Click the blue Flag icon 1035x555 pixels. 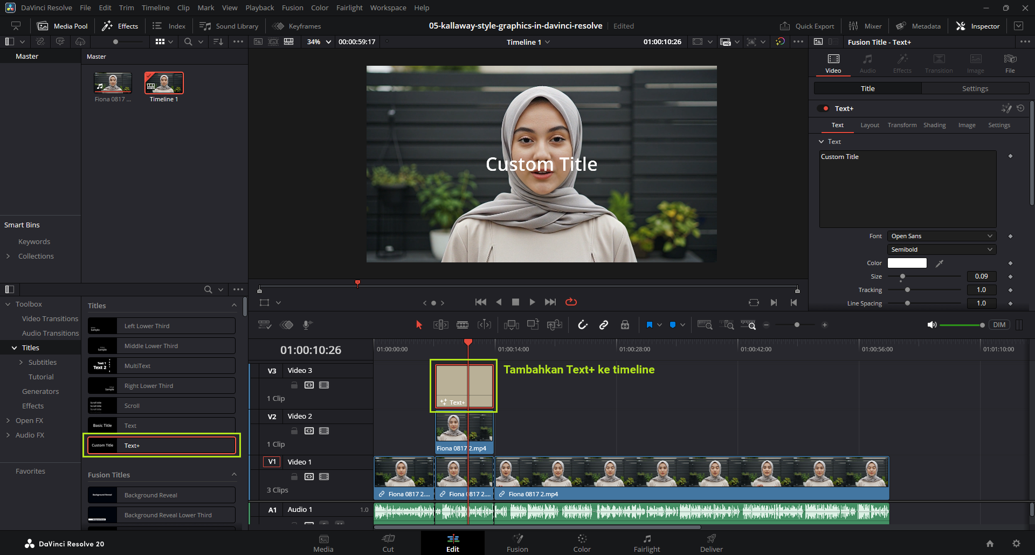click(649, 324)
